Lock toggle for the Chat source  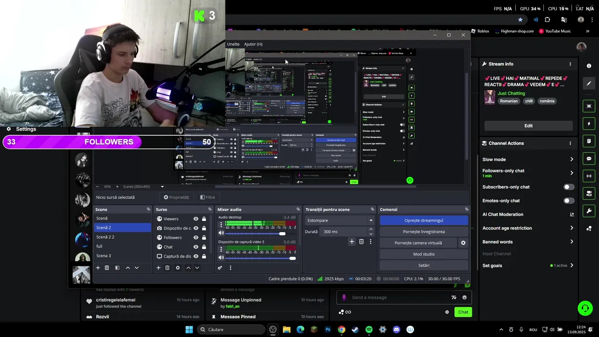204,247
